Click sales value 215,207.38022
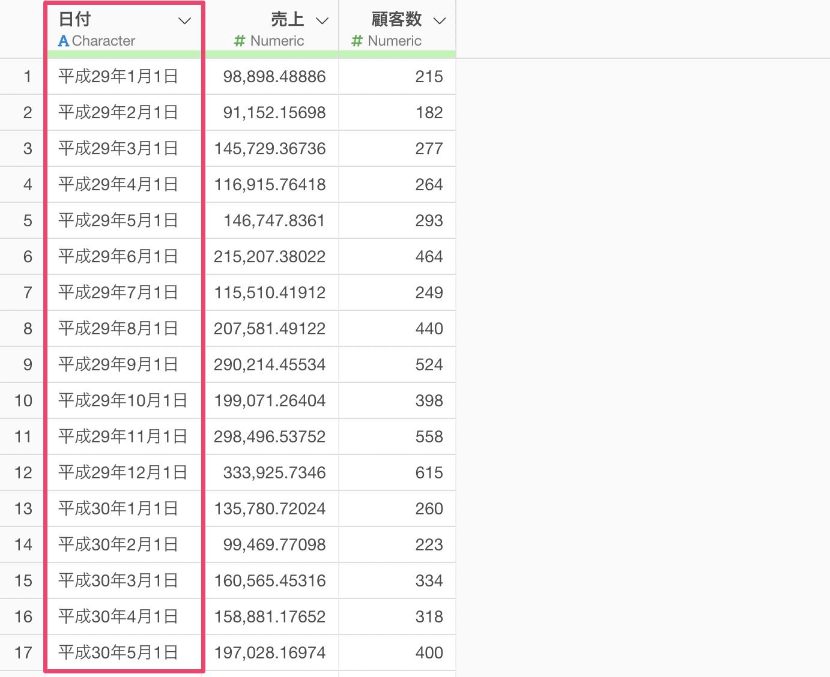Screen dimensions: 830x677 (270, 257)
